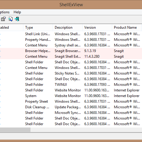Sort by the Version column header
This screenshot has width=142, height=142.
click(x=97, y=28)
